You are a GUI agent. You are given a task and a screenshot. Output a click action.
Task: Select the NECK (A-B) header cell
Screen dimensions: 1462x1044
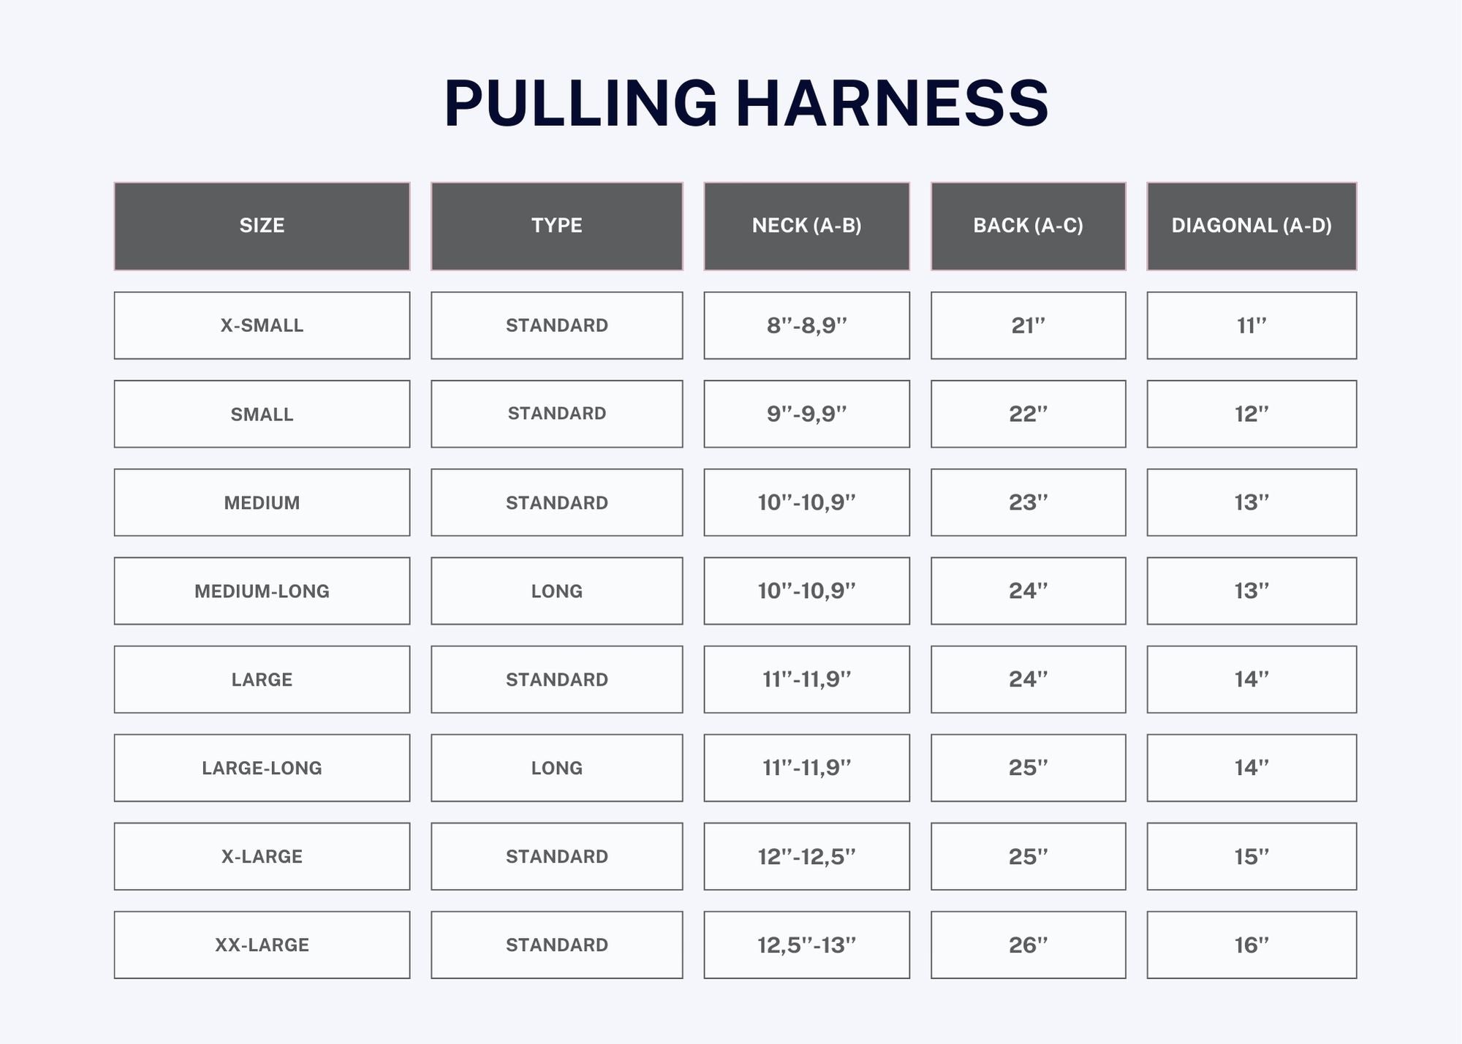click(806, 226)
